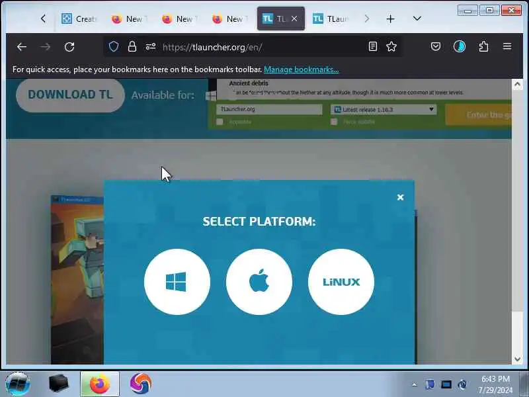Screen dimensions: 529x397
Task: Open the Windows Start menu orb
Action: click(x=18, y=384)
